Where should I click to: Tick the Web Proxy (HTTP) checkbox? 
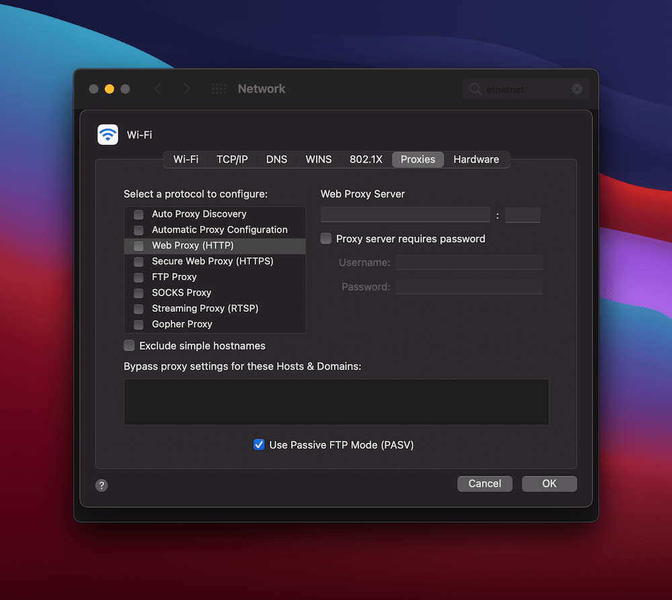click(138, 246)
